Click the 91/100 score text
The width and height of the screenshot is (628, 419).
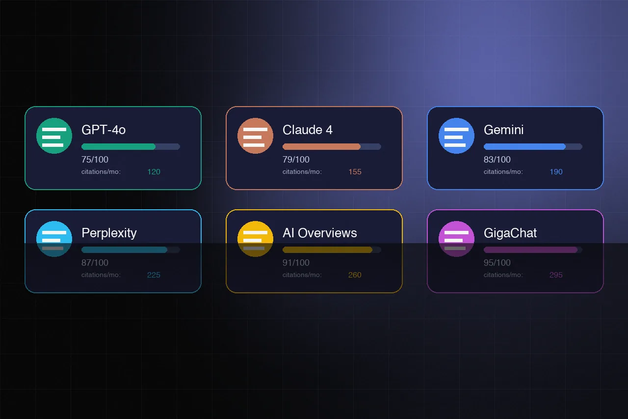tap(296, 263)
